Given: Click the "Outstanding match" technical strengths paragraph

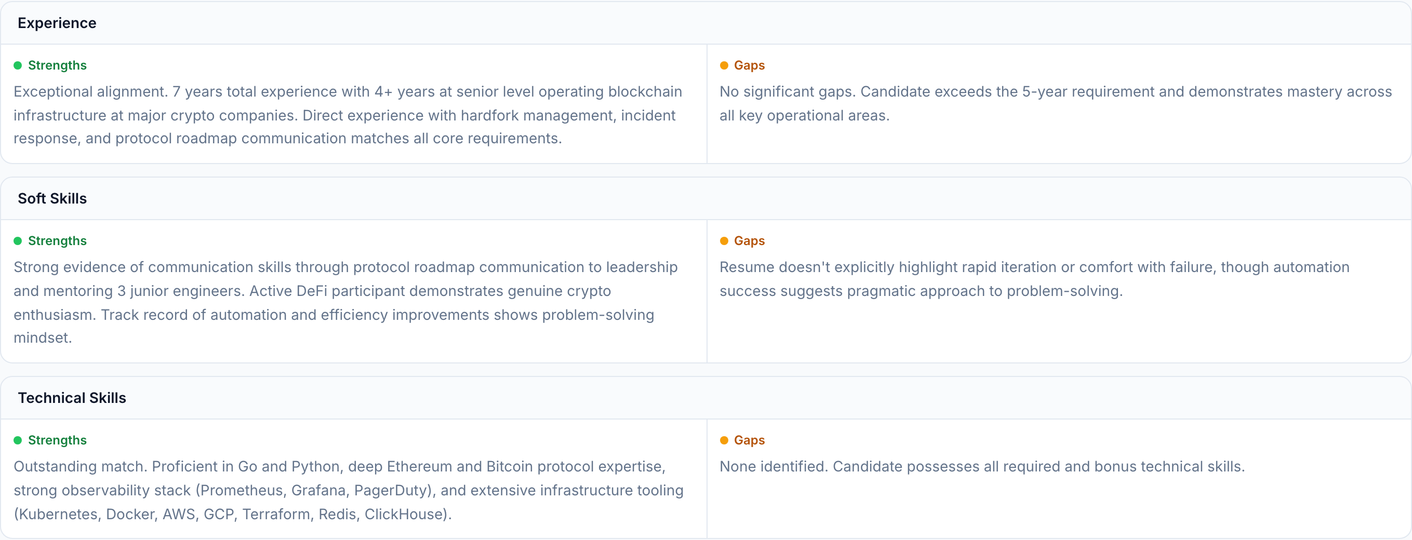Looking at the screenshot, I should point(348,490).
